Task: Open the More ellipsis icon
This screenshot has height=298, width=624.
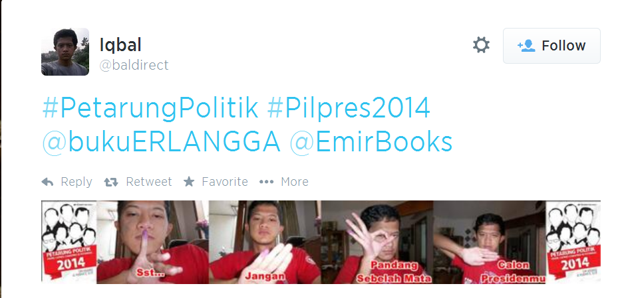Action: click(x=266, y=182)
